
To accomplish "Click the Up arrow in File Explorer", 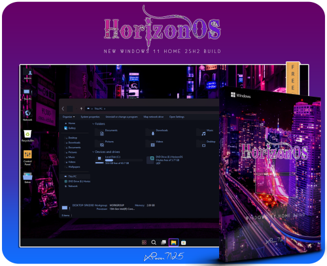I will click(x=81, y=108).
